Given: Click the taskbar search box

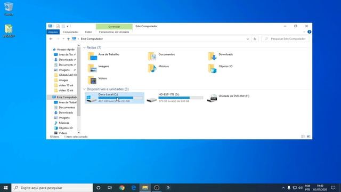Looking at the screenshot, I should [x=52, y=188].
